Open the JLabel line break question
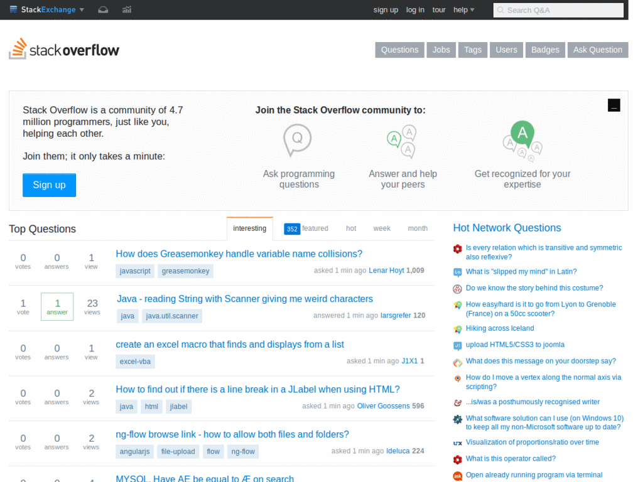643x482 pixels. 257,389
